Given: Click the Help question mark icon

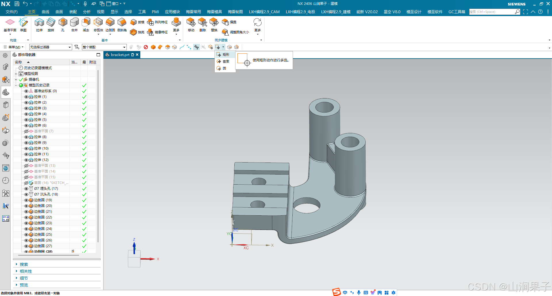Looking at the screenshot, I should (540, 12).
